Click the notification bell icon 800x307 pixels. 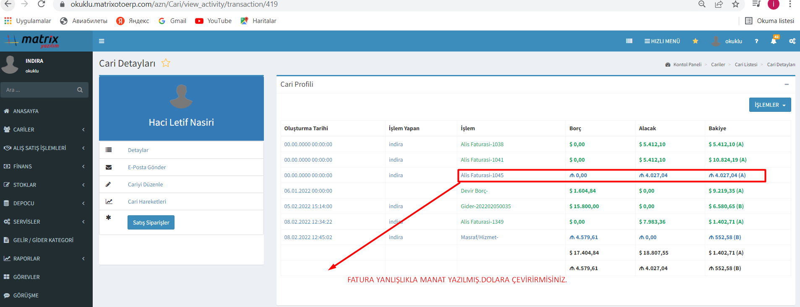coord(774,41)
